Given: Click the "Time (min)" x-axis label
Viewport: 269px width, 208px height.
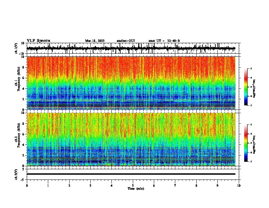Looking at the screenshot, I should [x=136, y=189].
